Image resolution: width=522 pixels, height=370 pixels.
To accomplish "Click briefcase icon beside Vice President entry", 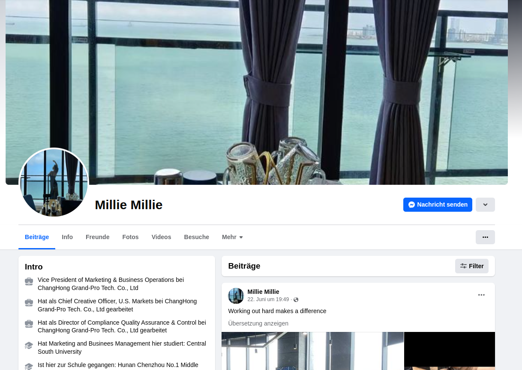I will pyautogui.click(x=29, y=281).
